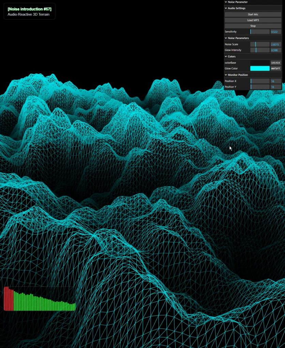The image size is (285, 348).
Task: Collapse the Colors section
Action: point(231,56)
